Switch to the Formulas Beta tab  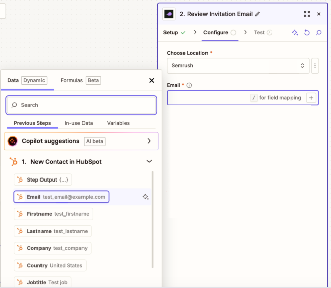point(80,80)
